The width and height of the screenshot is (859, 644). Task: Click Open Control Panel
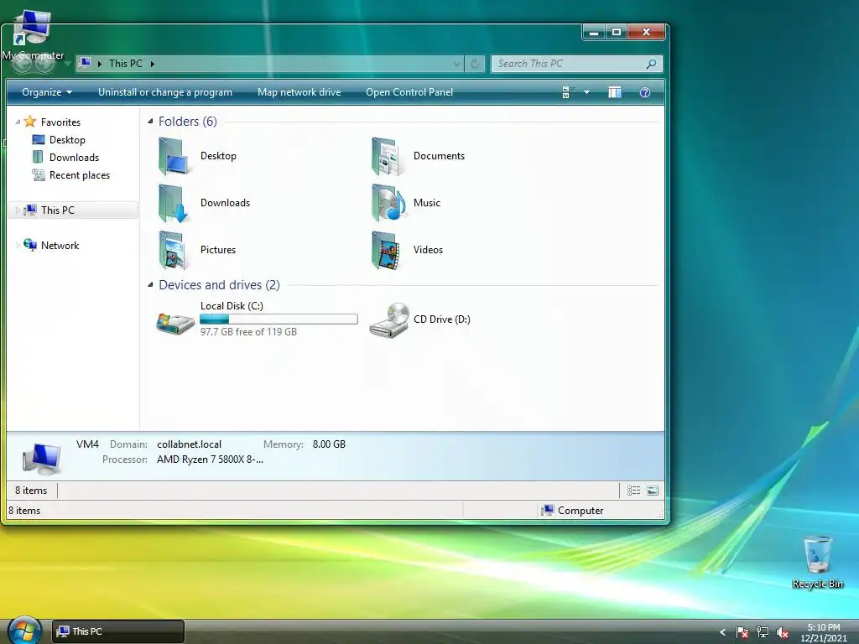(x=409, y=92)
